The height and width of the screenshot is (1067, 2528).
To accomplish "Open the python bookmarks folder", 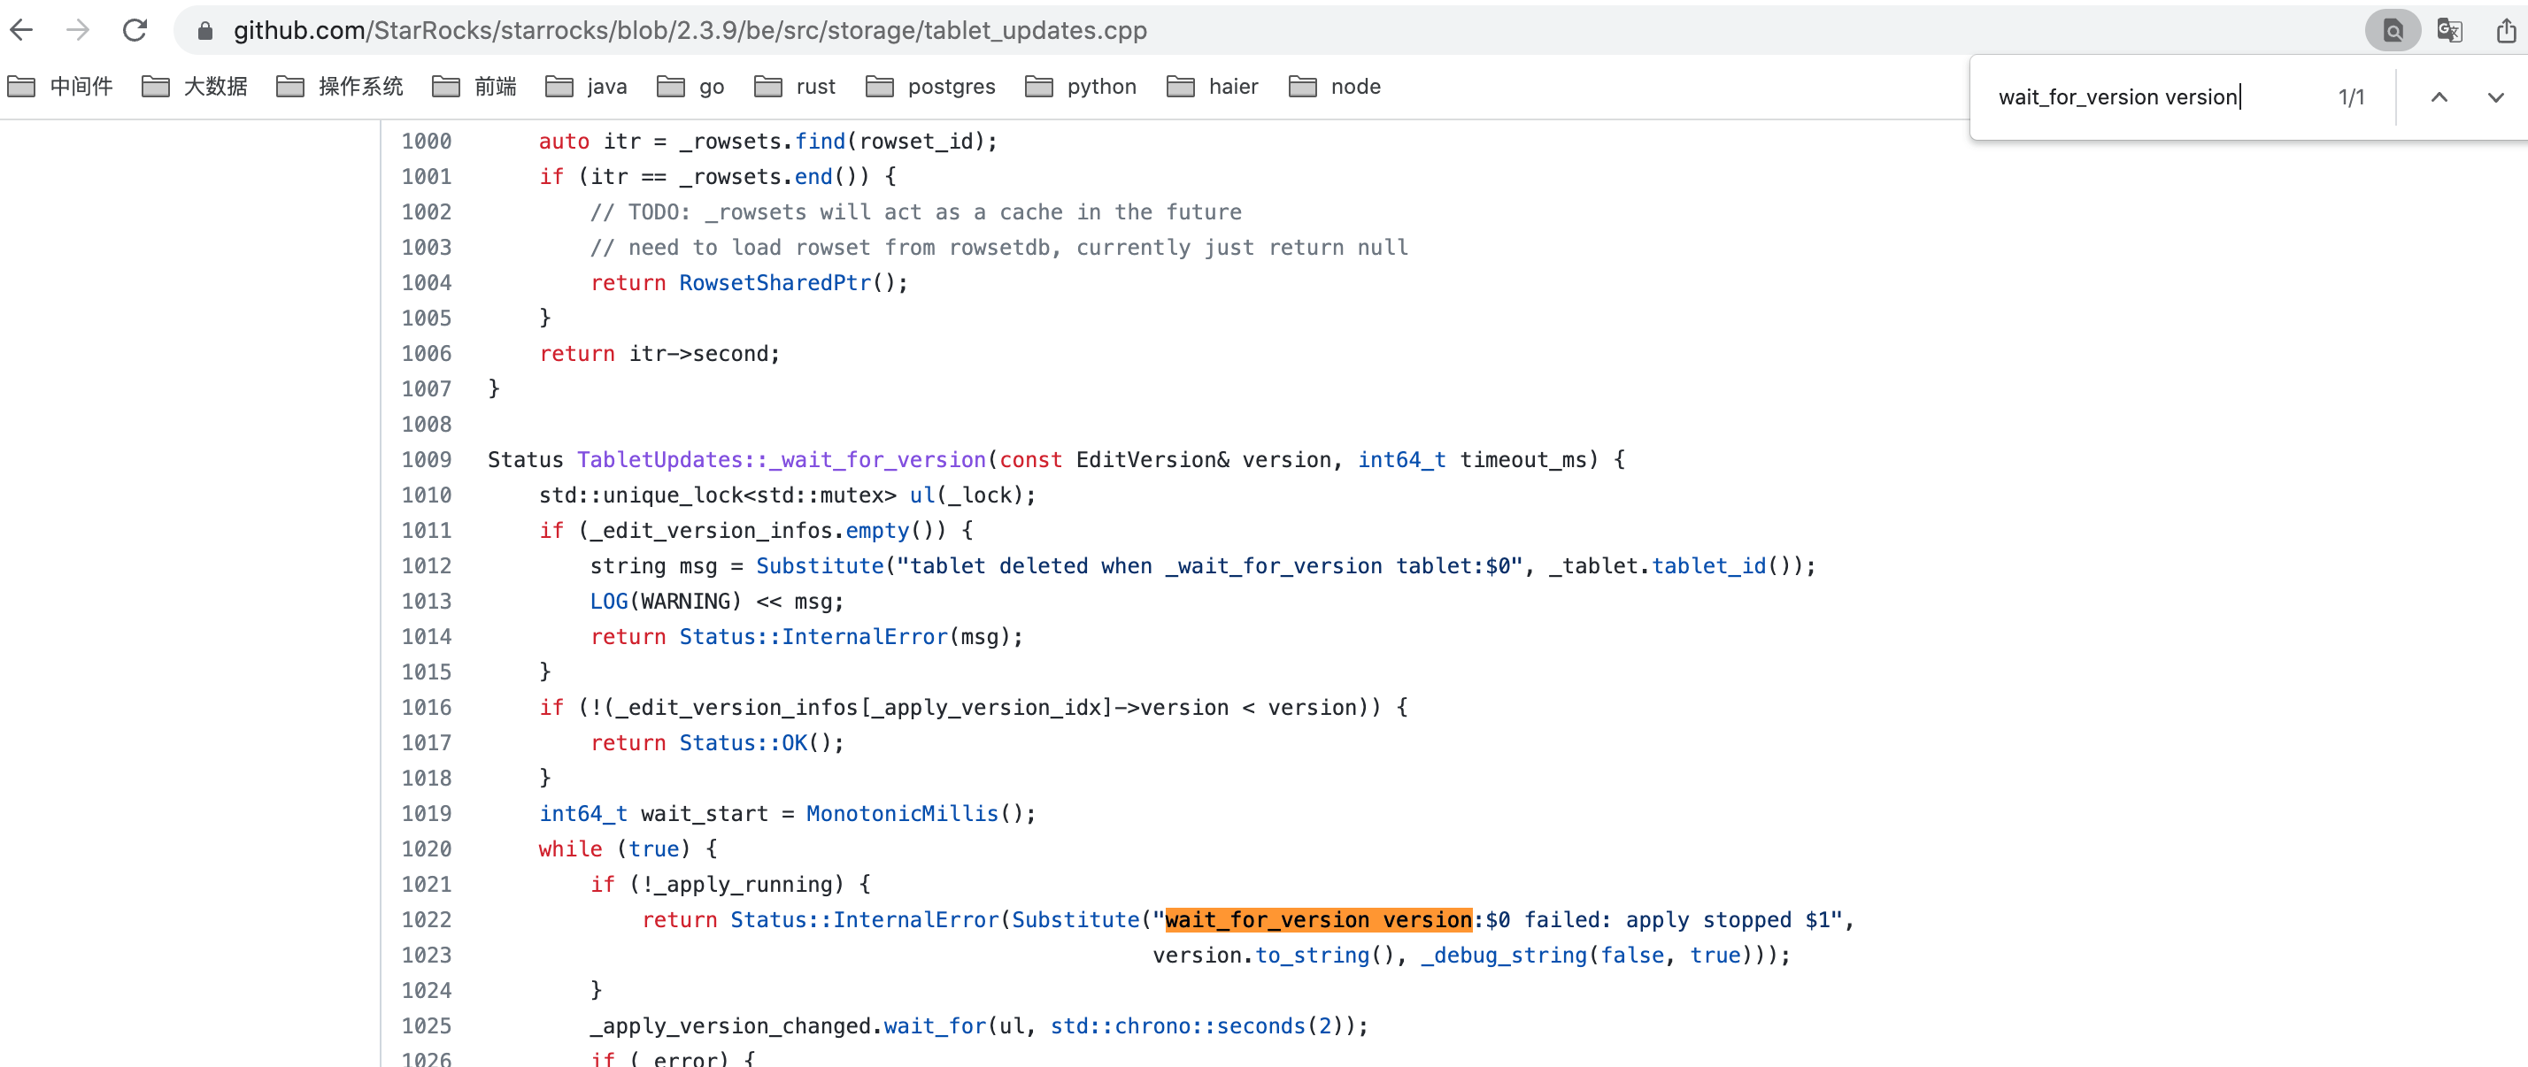I will (x=1081, y=87).
